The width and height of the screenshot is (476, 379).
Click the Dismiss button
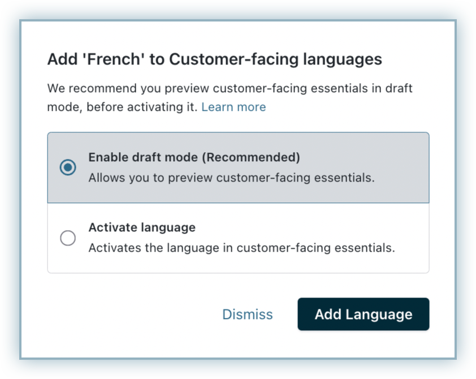coord(248,315)
